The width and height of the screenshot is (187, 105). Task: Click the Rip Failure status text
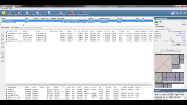(28, 99)
